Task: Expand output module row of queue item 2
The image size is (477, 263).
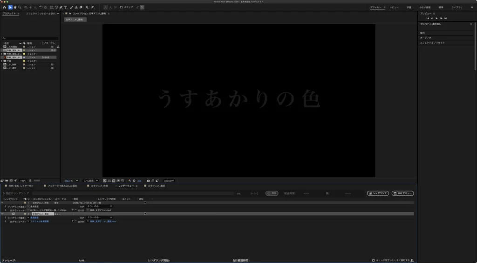Action: tap(6, 222)
